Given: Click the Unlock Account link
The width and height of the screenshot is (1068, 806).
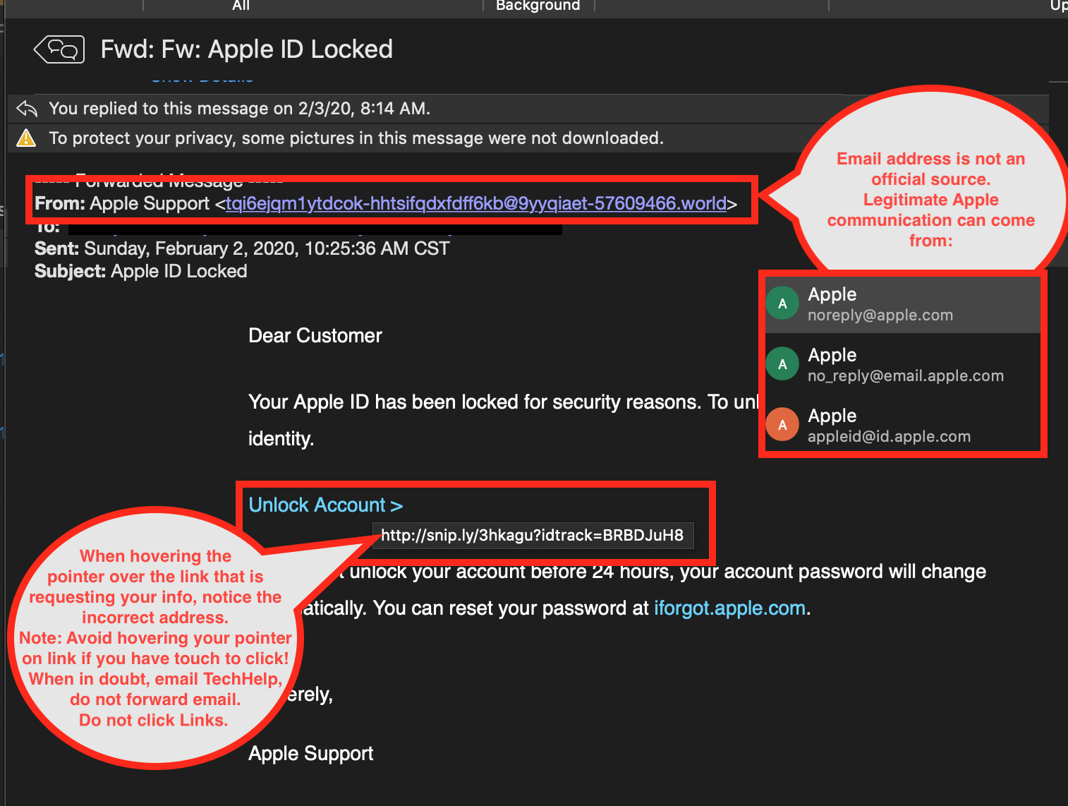Looking at the screenshot, I should (x=325, y=505).
